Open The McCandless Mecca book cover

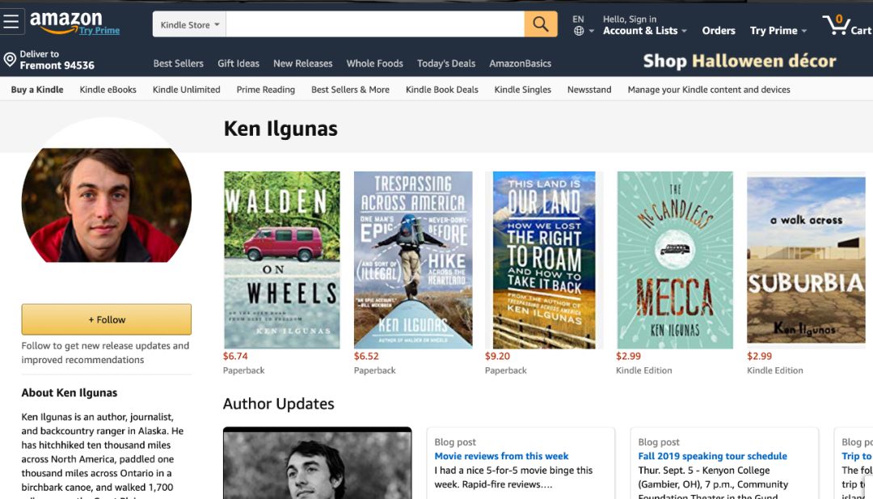pos(675,260)
